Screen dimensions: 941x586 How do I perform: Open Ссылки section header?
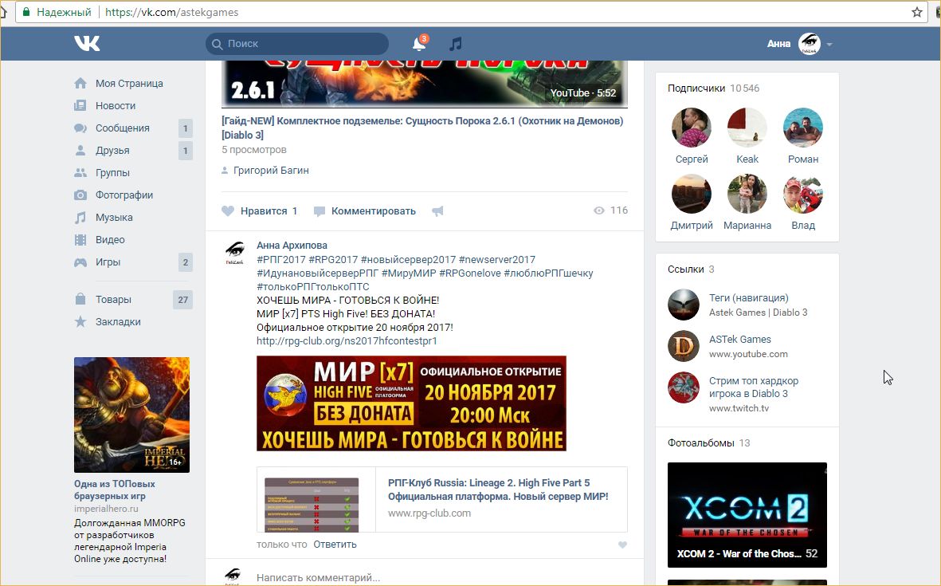click(x=691, y=269)
